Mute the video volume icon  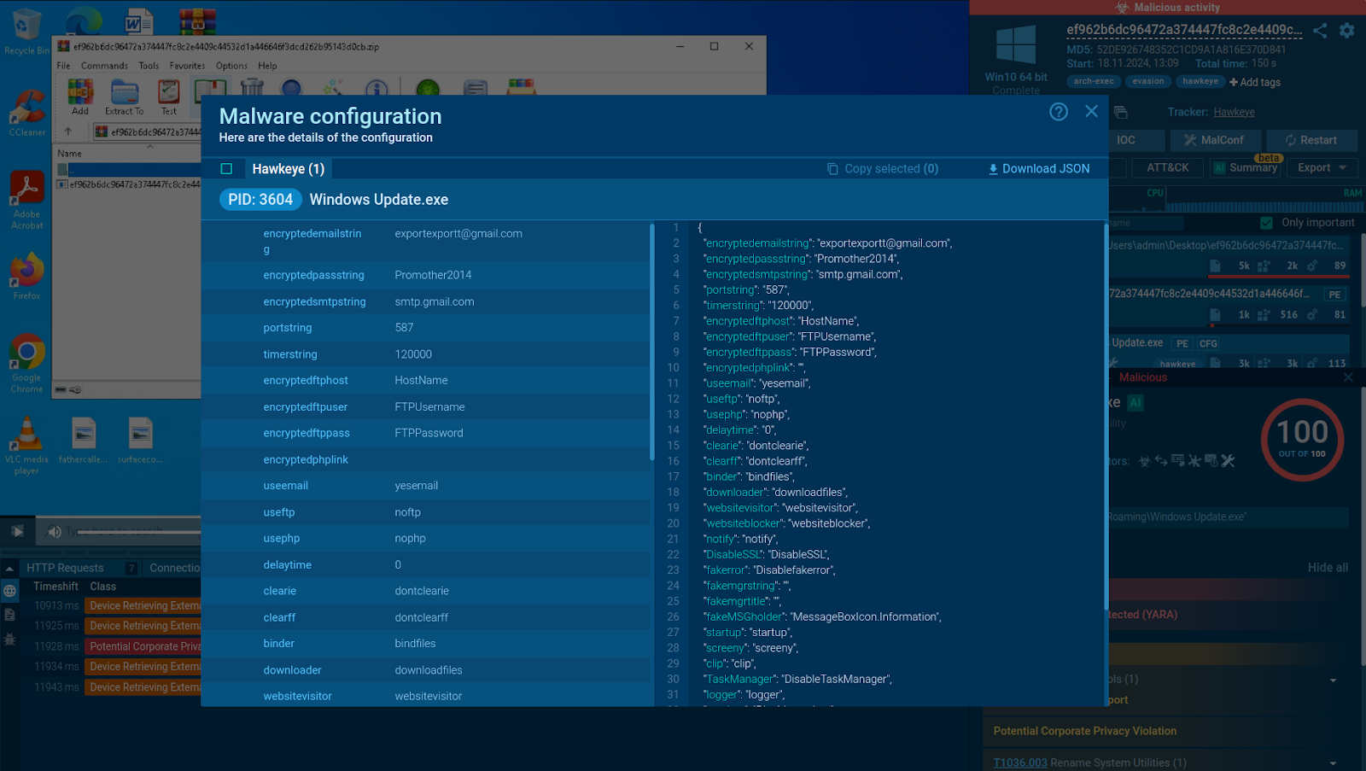point(54,532)
